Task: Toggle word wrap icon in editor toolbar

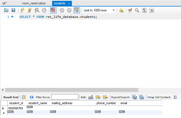Action: point(152,10)
